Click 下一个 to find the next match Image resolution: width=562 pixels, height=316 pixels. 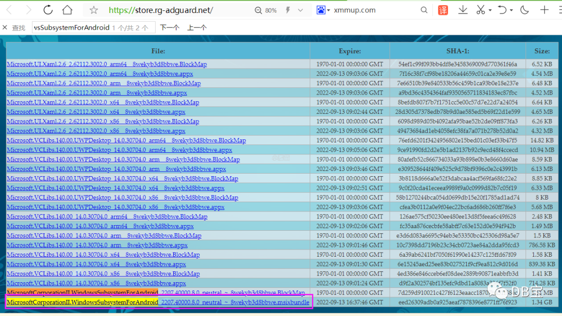[x=170, y=28]
